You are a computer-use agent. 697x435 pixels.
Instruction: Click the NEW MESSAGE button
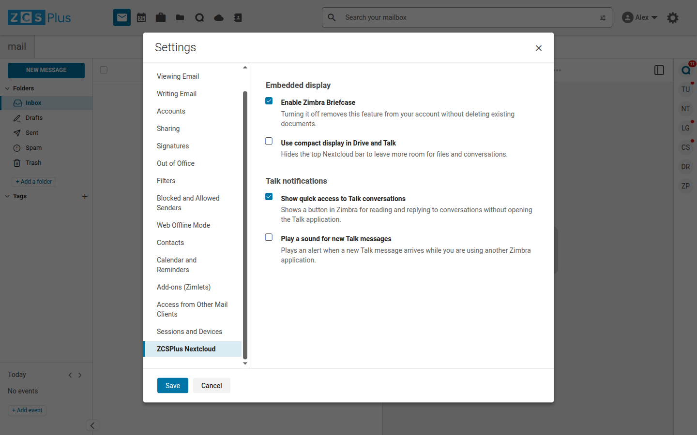(46, 70)
